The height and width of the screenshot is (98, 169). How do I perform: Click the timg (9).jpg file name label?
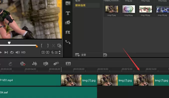(x=128, y=15)
